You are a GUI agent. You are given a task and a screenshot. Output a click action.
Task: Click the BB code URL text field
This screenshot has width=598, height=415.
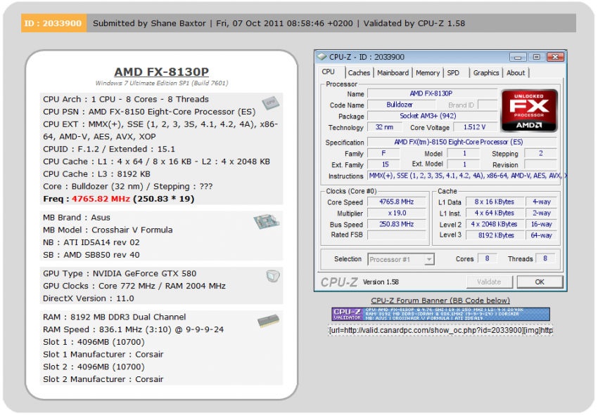[x=440, y=330]
